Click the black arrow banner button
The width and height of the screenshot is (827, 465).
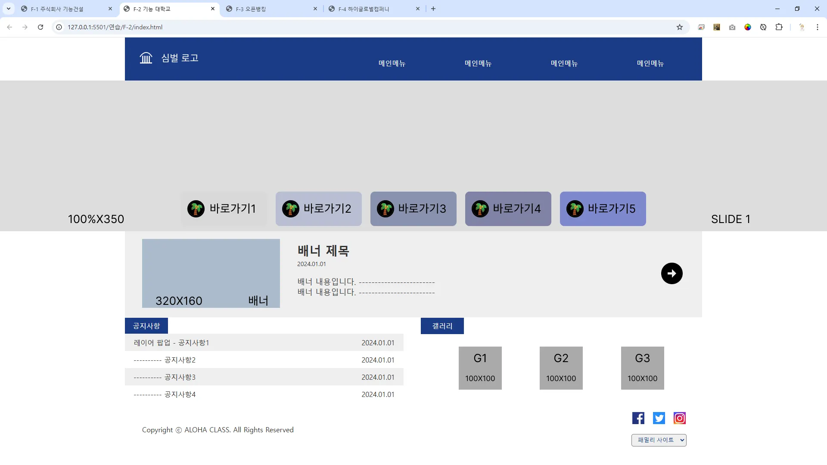click(672, 273)
